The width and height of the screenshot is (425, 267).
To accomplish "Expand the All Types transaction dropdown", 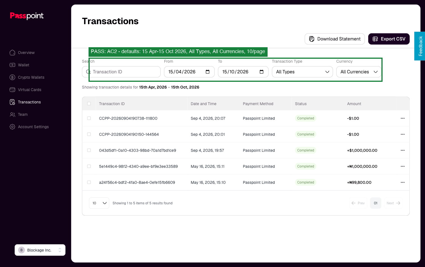I will (302, 72).
